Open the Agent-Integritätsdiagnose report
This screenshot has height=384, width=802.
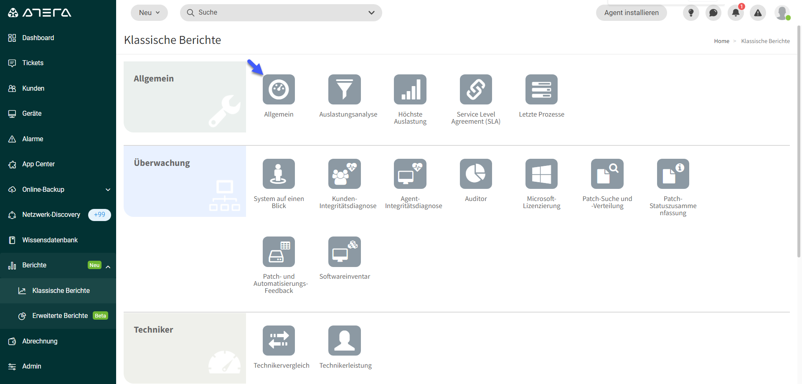tap(410, 174)
